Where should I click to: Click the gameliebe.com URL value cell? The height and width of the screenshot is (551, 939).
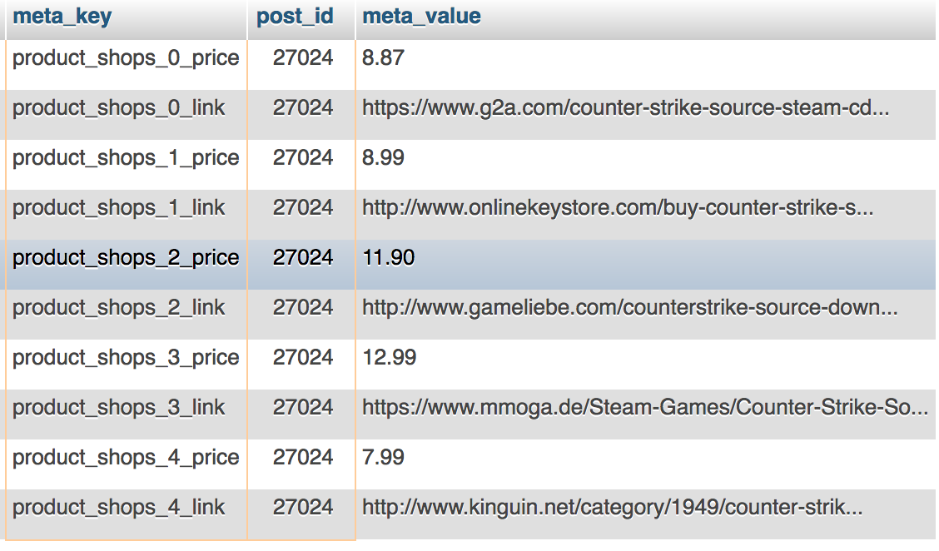(x=646, y=315)
